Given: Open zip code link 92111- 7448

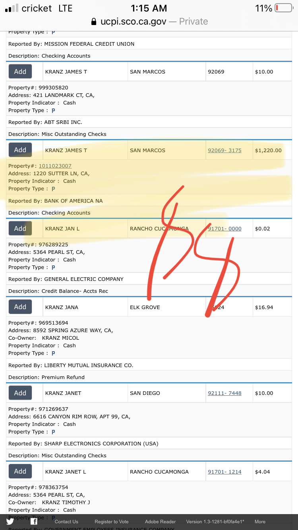Looking at the screenshot, I should tap(224, 393).
